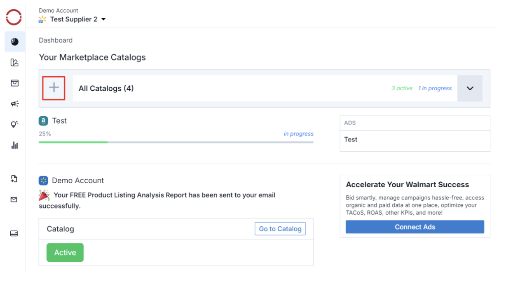Open the bar chart reports icon
This screenshot has height=282, width=511.
click(x=14, y=145)
